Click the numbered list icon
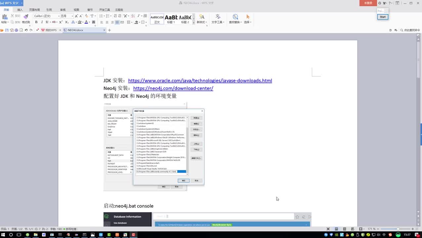This screenshot has height=238, width=422. point(108,16)
